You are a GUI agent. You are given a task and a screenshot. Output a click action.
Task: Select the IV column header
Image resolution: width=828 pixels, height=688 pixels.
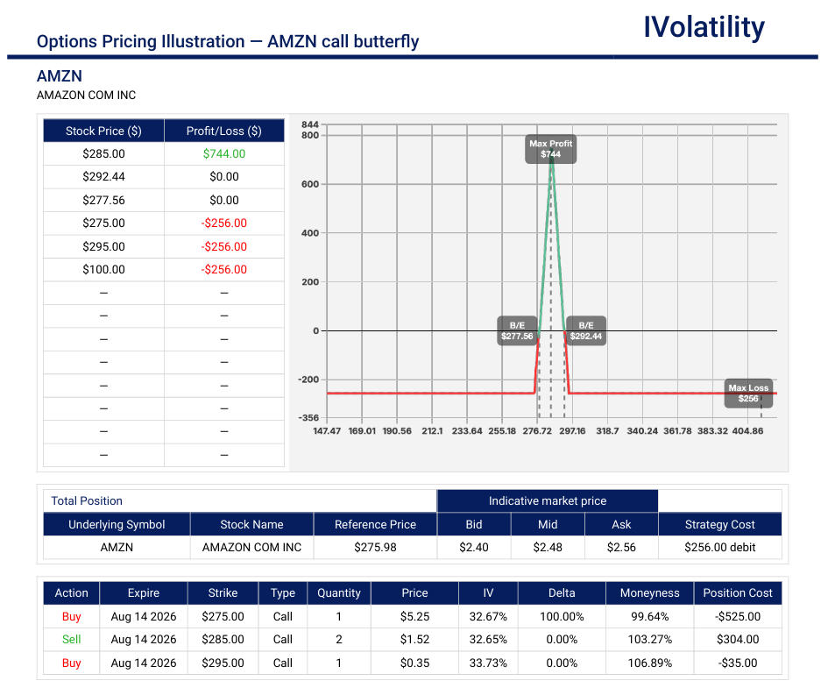pos(488,593)
